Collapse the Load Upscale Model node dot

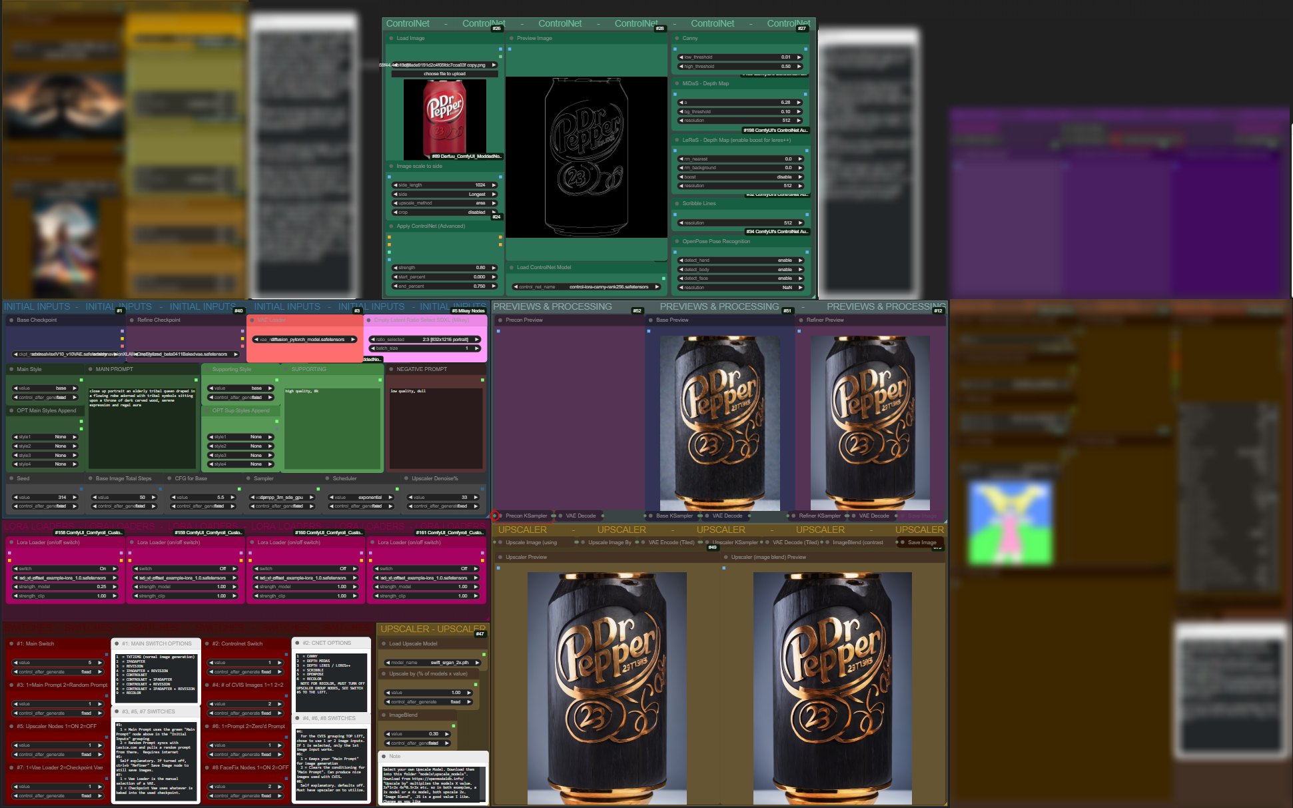tap(384, 644)
